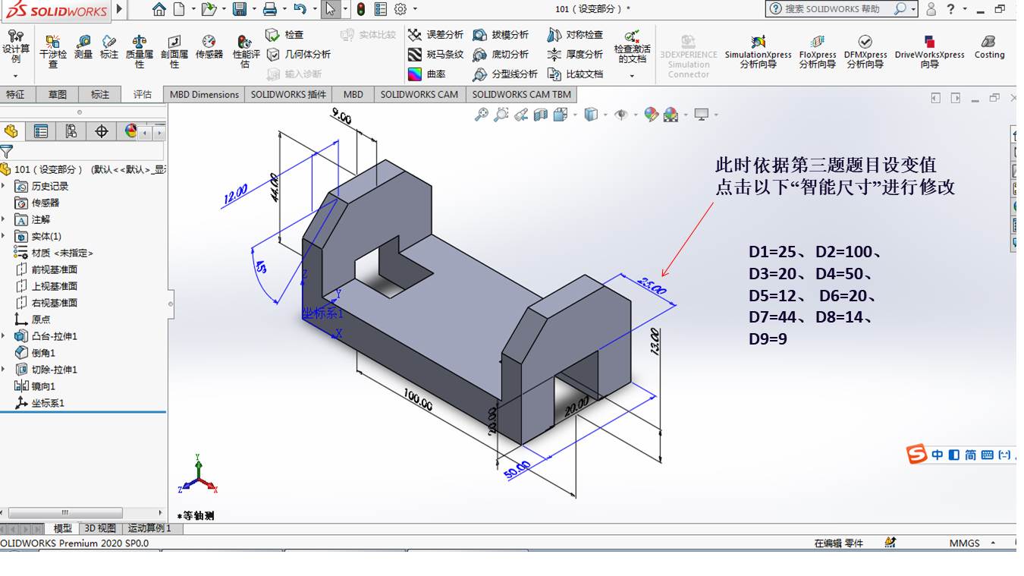Open the ConfigurationManager panel tab
The image size is (1024, 576).
71,131
